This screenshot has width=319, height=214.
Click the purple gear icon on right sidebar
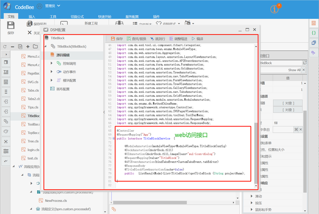click(x=313, y=53)
